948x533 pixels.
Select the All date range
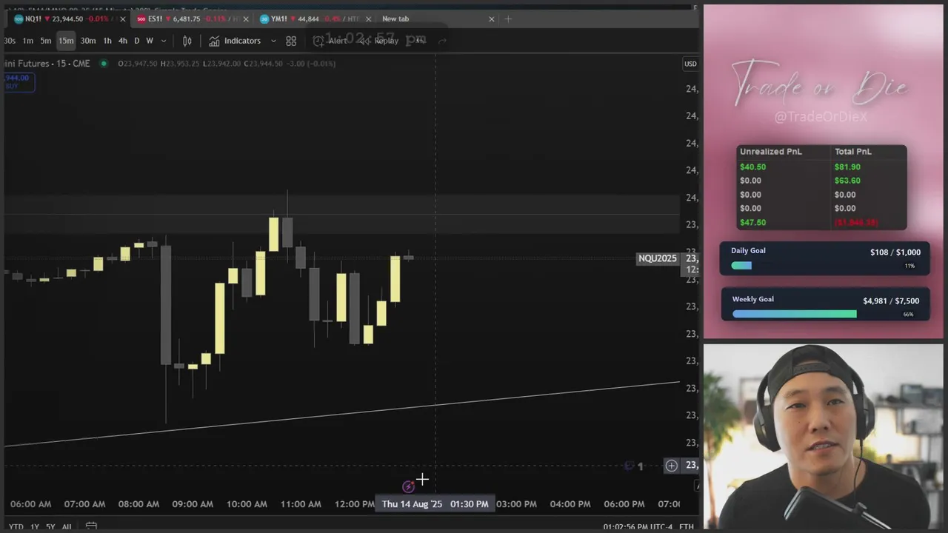(x=67, y=526)
